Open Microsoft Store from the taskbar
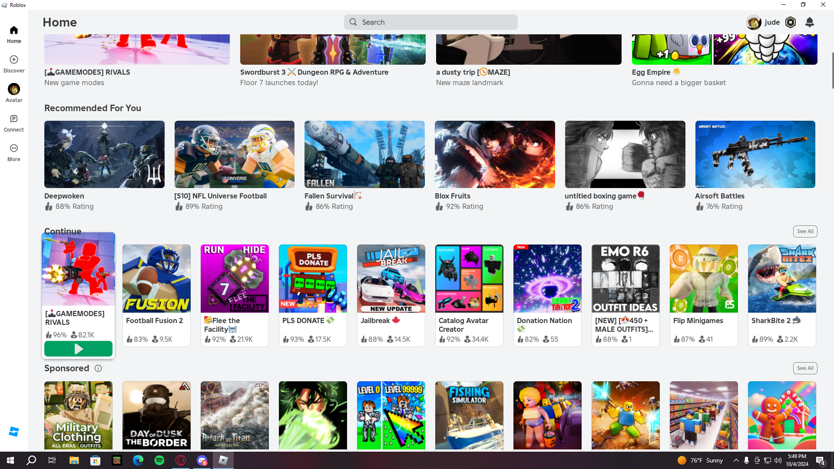834x469 pixels. [x=95, y=460]
